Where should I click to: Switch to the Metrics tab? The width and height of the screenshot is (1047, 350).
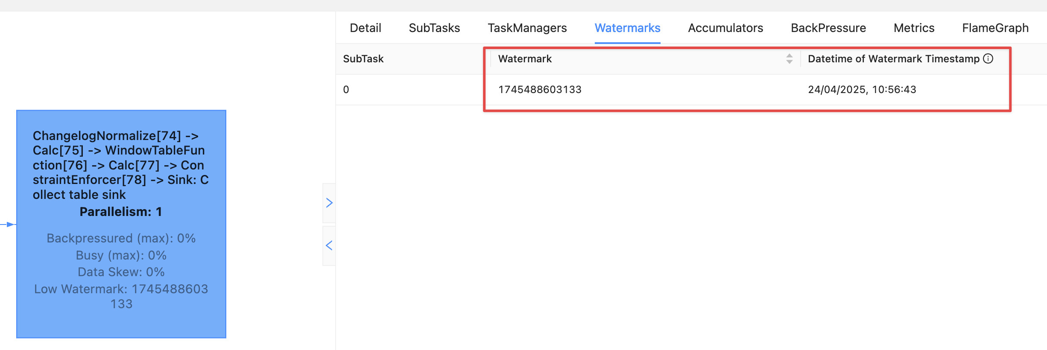coord(914,28)
